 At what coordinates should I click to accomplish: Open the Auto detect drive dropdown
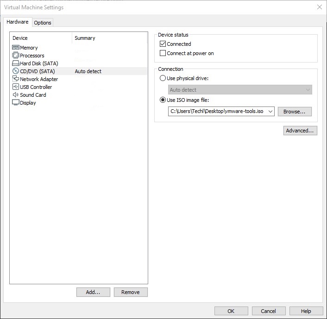tap(308, 90)
